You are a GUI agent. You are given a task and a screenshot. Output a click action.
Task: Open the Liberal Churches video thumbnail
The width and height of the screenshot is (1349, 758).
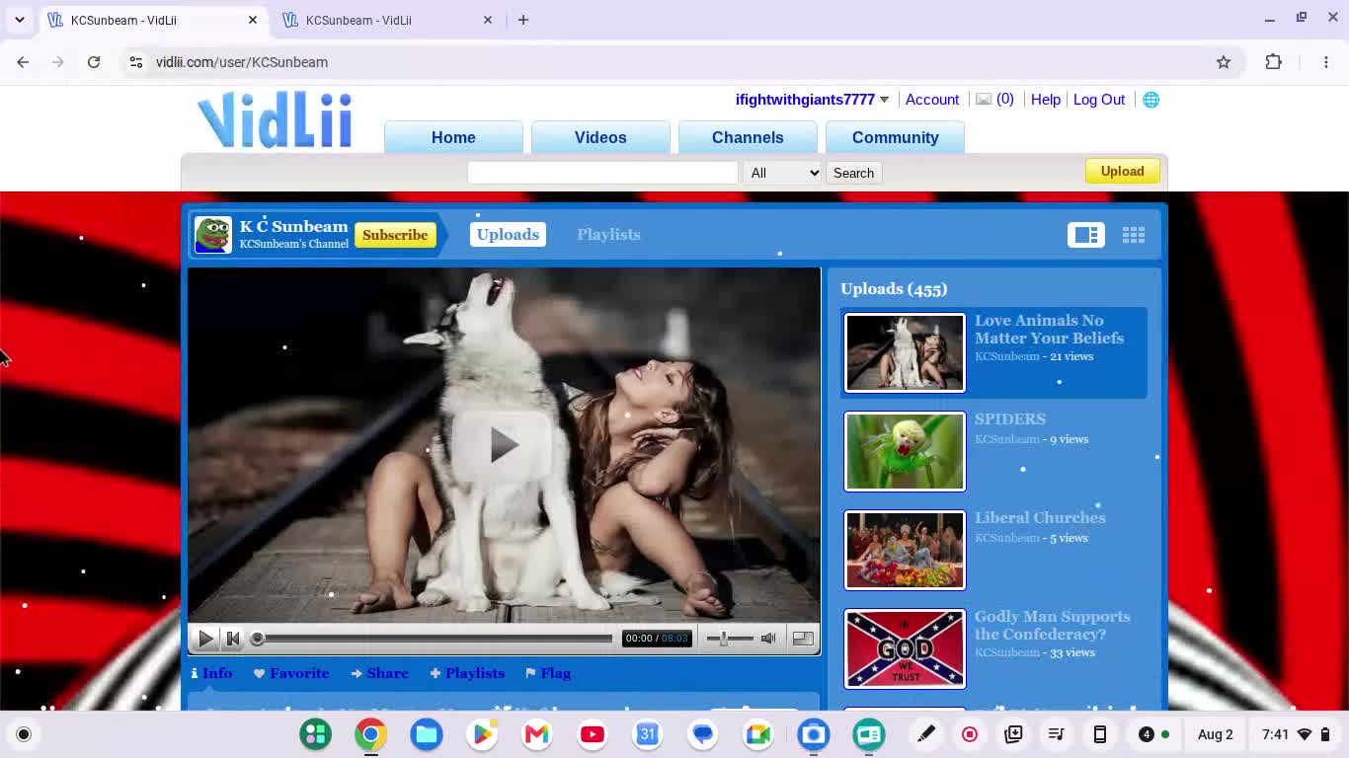pos(905,550)
